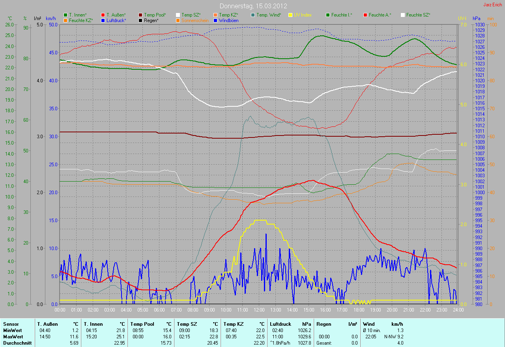Click the 'Ø 10 min.' wind label
Screen dimensions: 505x347
(372, 330)
